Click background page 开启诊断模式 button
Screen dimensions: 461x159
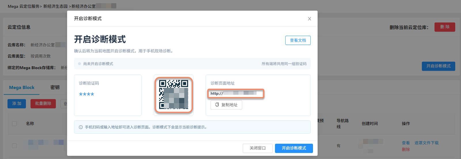tap(439, 66)
